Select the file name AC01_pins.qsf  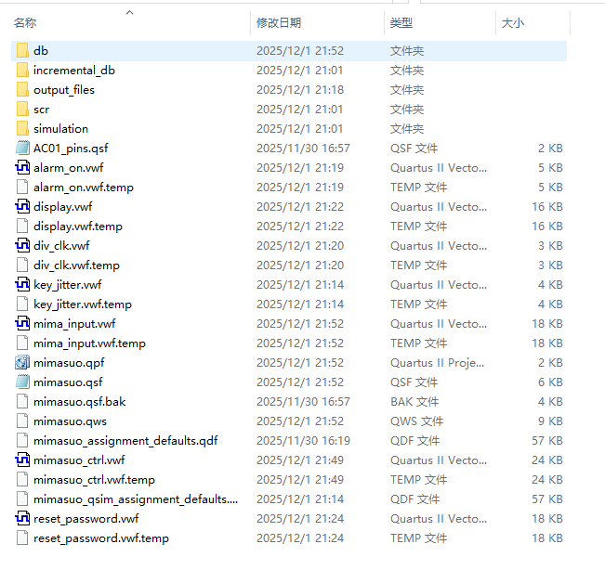tap(71, 149)
